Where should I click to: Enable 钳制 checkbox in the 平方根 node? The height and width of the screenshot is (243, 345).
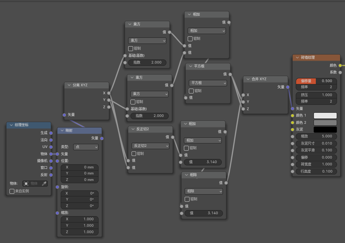click(191, 91)
